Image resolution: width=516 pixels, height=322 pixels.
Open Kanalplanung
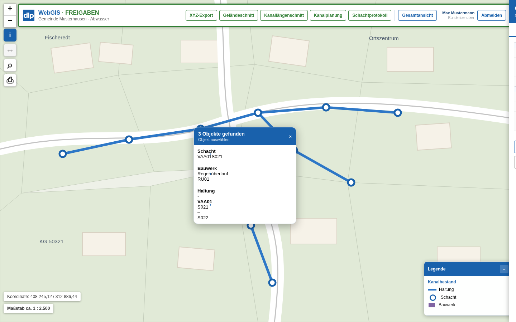click(328, 15)
